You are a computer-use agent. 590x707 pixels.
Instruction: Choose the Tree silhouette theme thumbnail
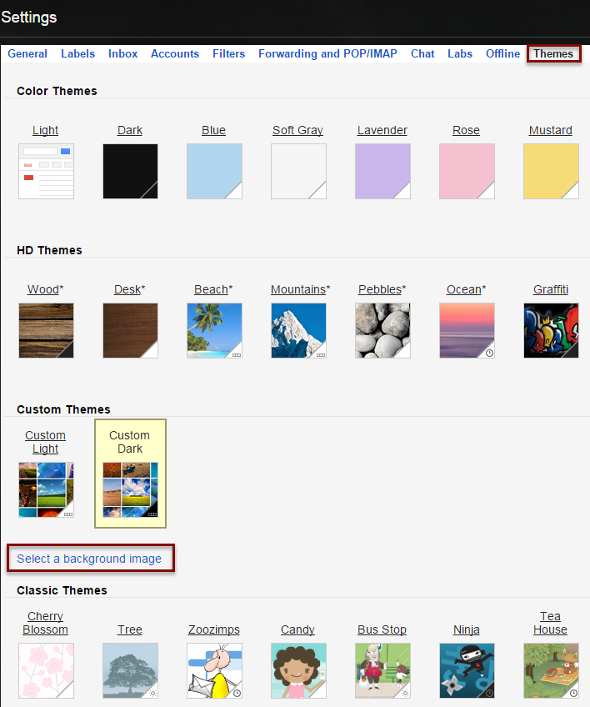pos(130,670)
